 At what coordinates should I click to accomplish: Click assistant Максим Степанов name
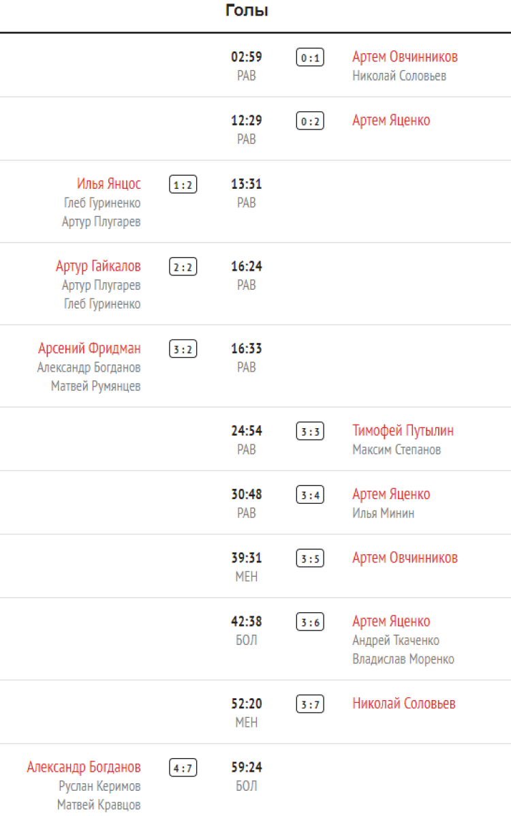(x=397, y=450)
